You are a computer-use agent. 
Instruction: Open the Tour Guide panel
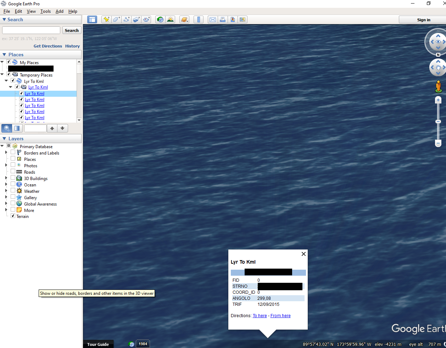click(98, 344)
